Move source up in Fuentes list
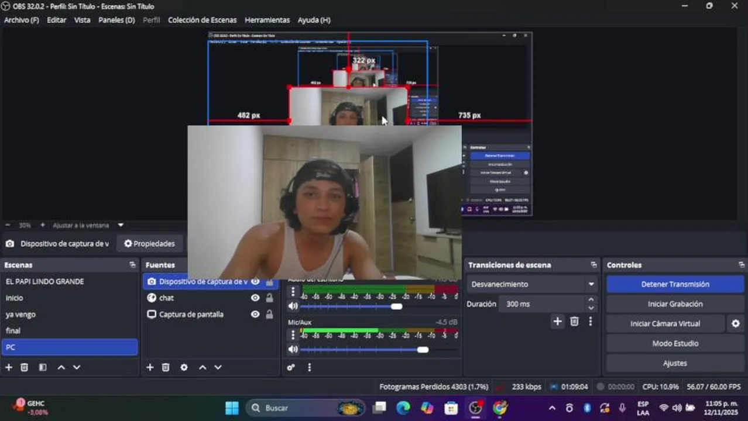Viewport: 748px width, 421px height. [203, 367]
